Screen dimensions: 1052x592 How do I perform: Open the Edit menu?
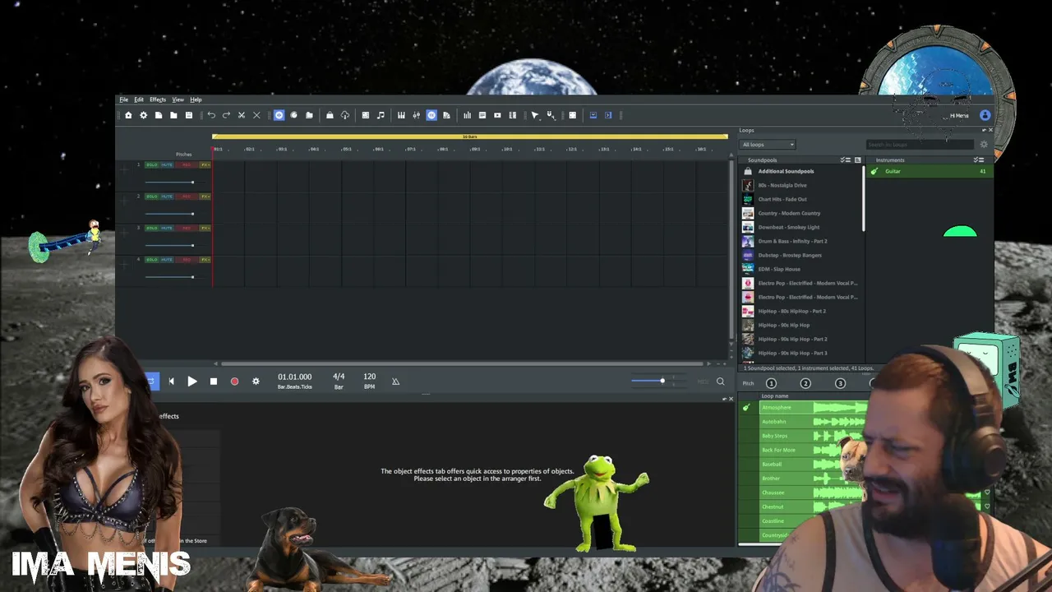(x=139, y=99)
